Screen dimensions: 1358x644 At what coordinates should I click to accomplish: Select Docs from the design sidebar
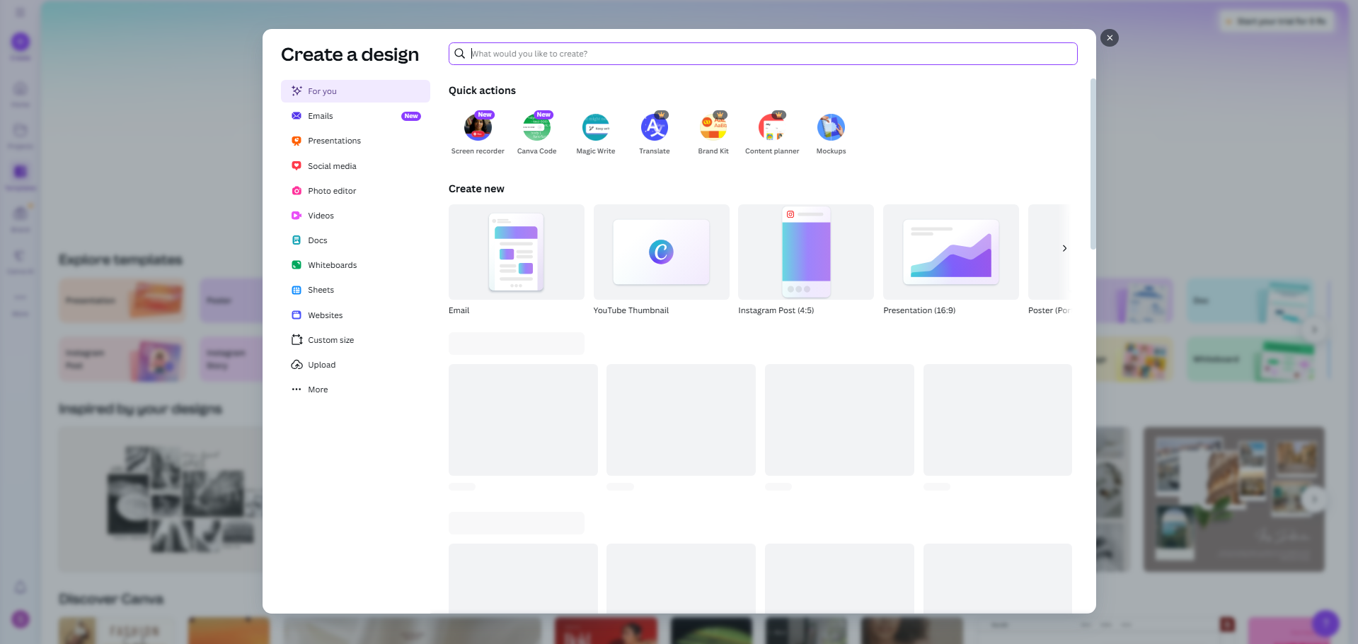click(317, 240)
